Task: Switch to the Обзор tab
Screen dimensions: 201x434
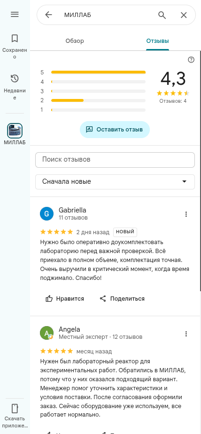Action: point(75,41)
